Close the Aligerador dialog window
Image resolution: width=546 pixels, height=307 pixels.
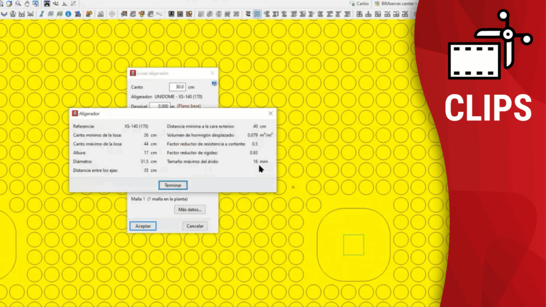[270, 114]
